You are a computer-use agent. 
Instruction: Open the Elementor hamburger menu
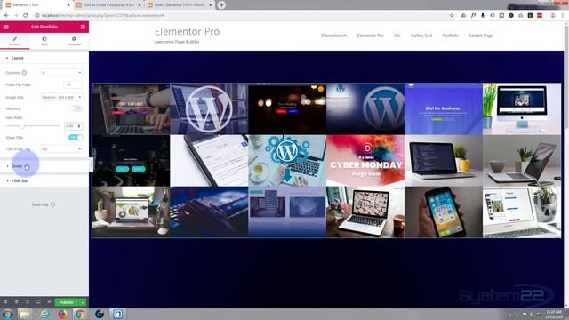tap(6, 27)
